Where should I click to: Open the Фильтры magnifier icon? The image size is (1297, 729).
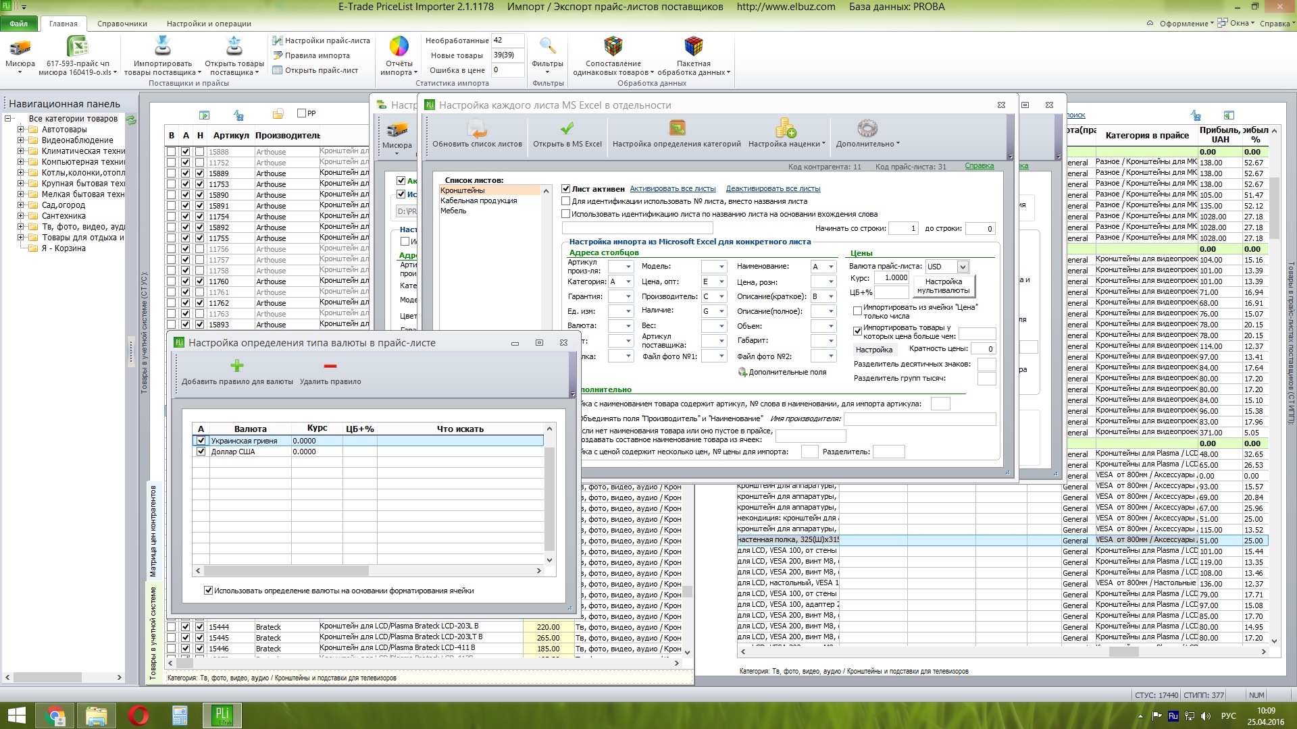pos(547,47)
